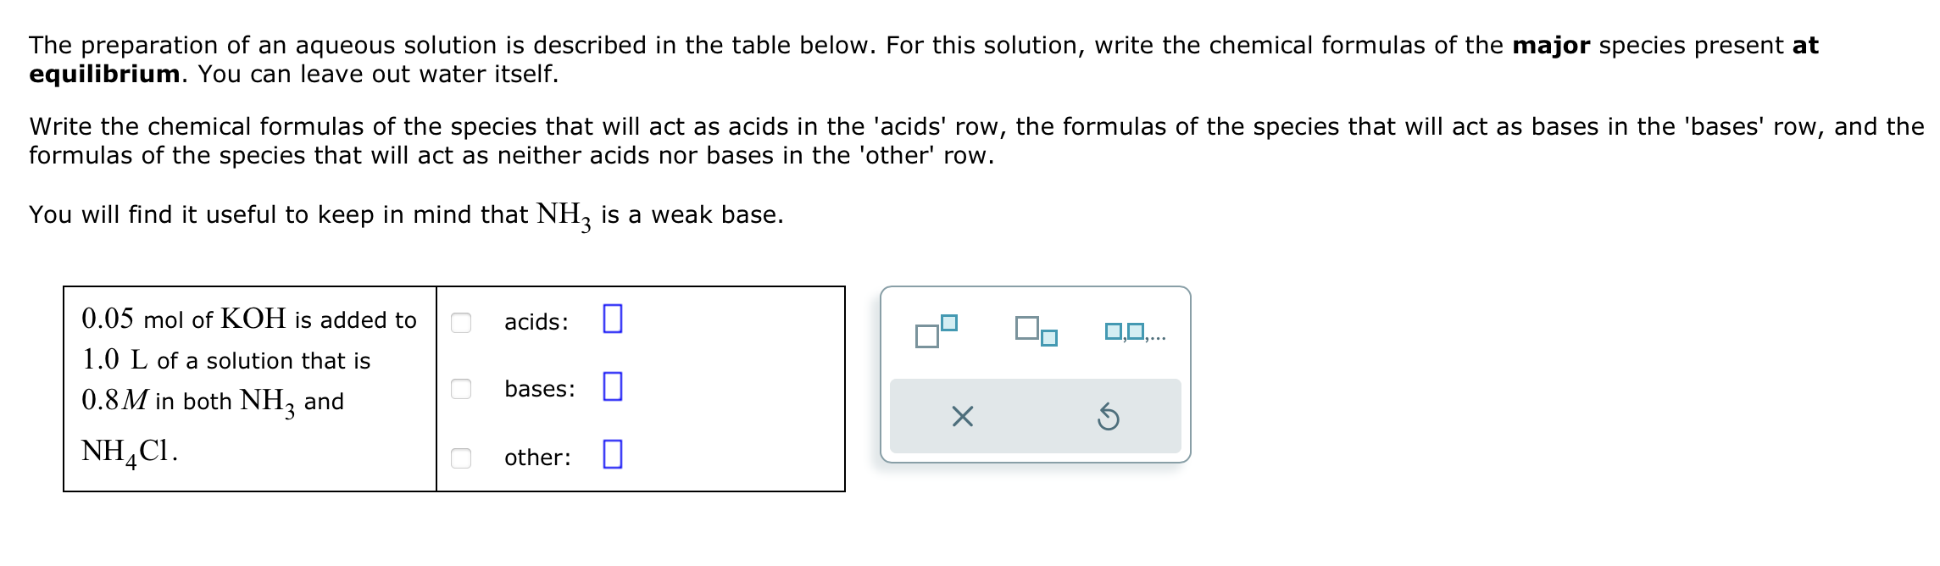Click the 'acids:' row label

click(536, 322)
